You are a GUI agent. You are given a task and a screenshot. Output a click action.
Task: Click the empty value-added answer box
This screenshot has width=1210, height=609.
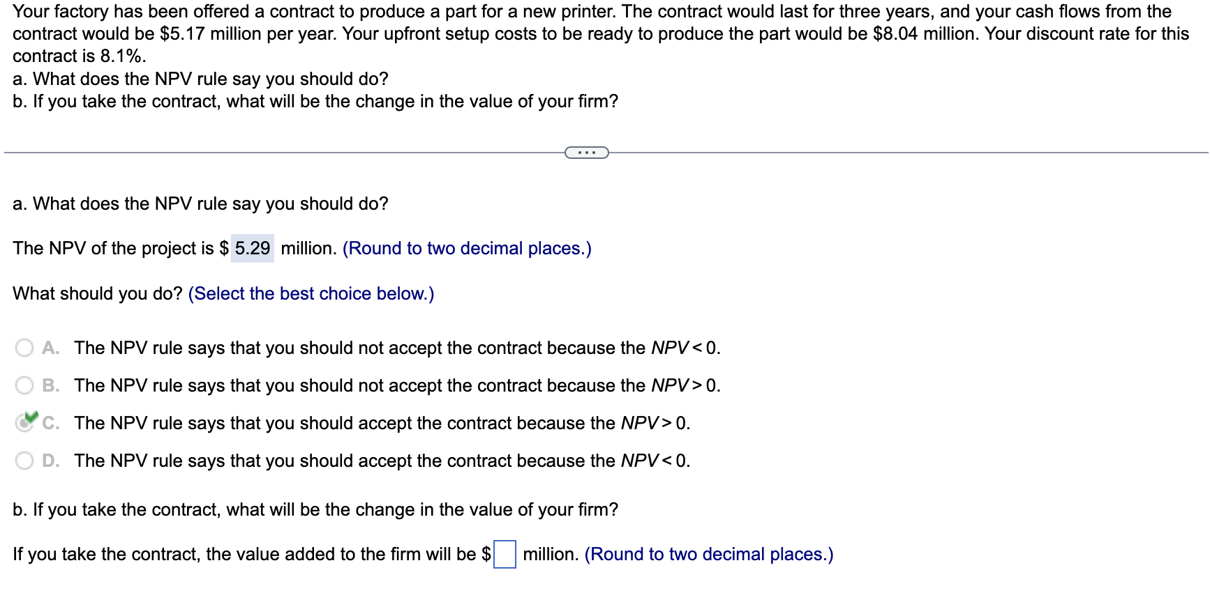(x=505, y=554)
